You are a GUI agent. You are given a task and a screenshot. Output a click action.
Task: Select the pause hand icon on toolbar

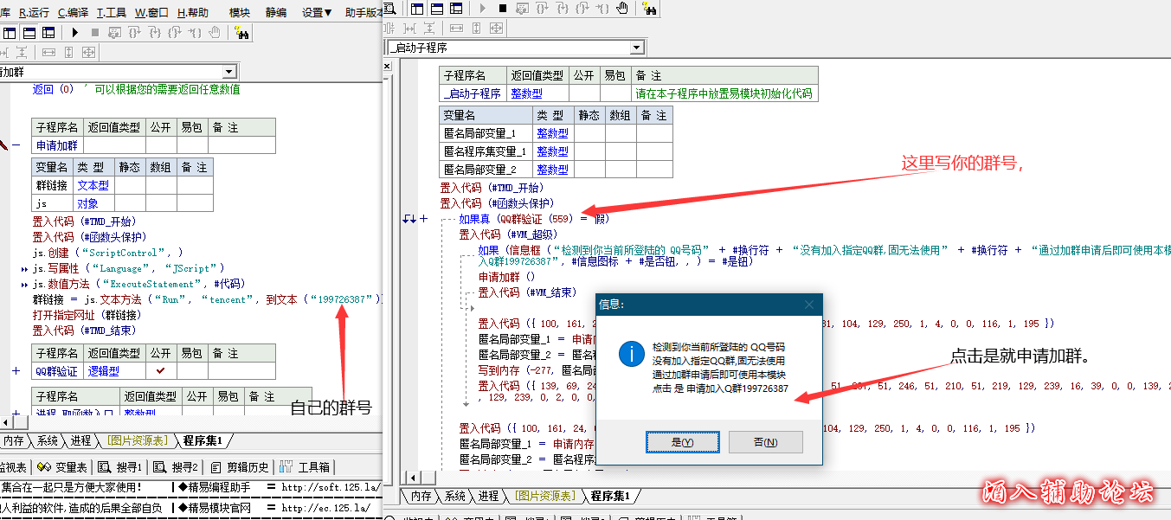pyautogui.click(x=621, y=9)
